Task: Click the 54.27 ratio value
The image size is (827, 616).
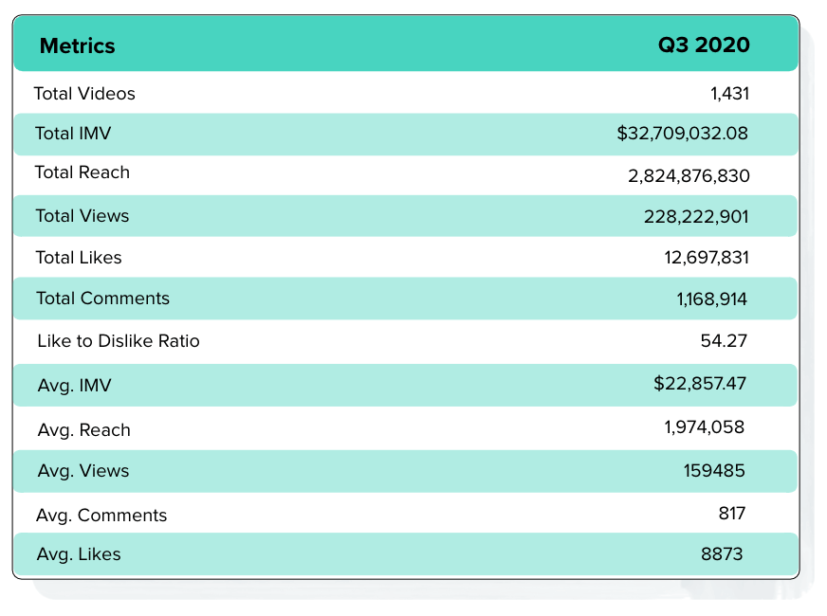Action: (724, 340)
